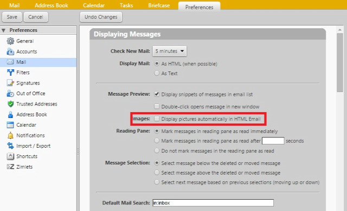Click the Filters funnel icon
This screenshot has width=347, height=211.
tap(10, 72)
